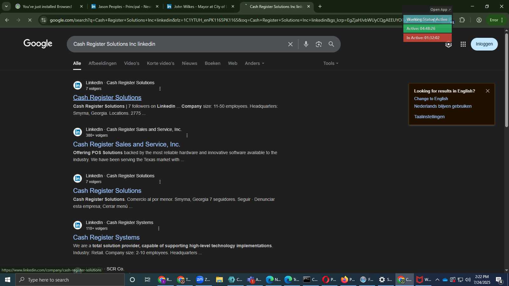Open Microsoft Teams from taskbar
This screenshot has width=509, height=286.
tap(254, 280)
